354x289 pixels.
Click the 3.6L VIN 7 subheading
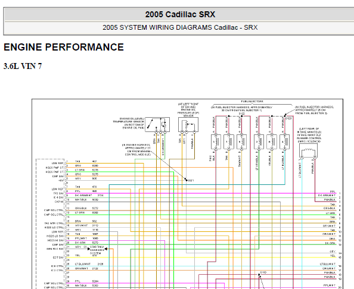coord(23,66)
